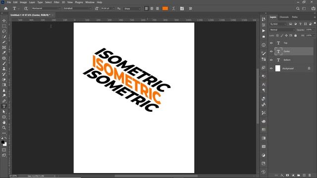Create a new group folder icon
The image size is (317, 178).
click(x=299, y=176)
